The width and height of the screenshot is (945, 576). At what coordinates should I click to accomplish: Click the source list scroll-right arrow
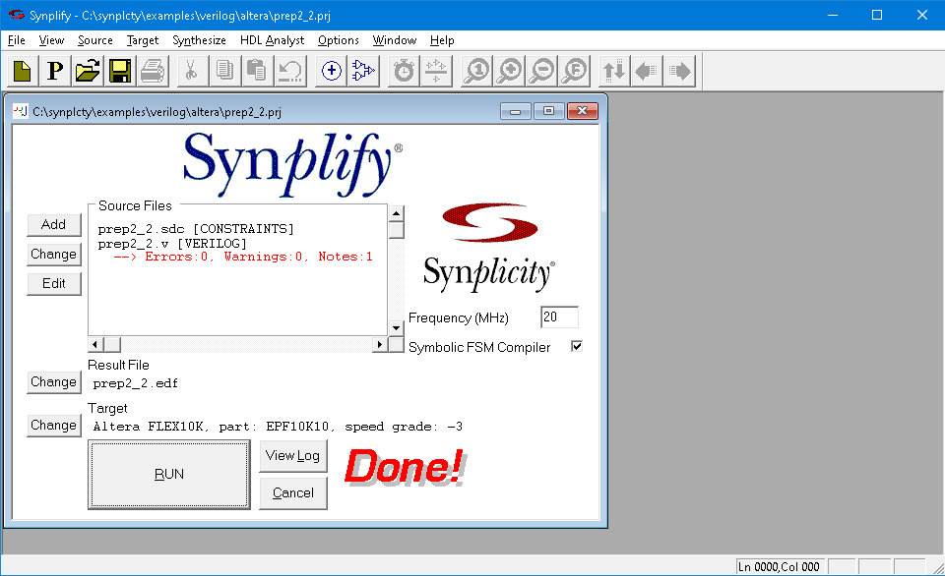[380, 344]
